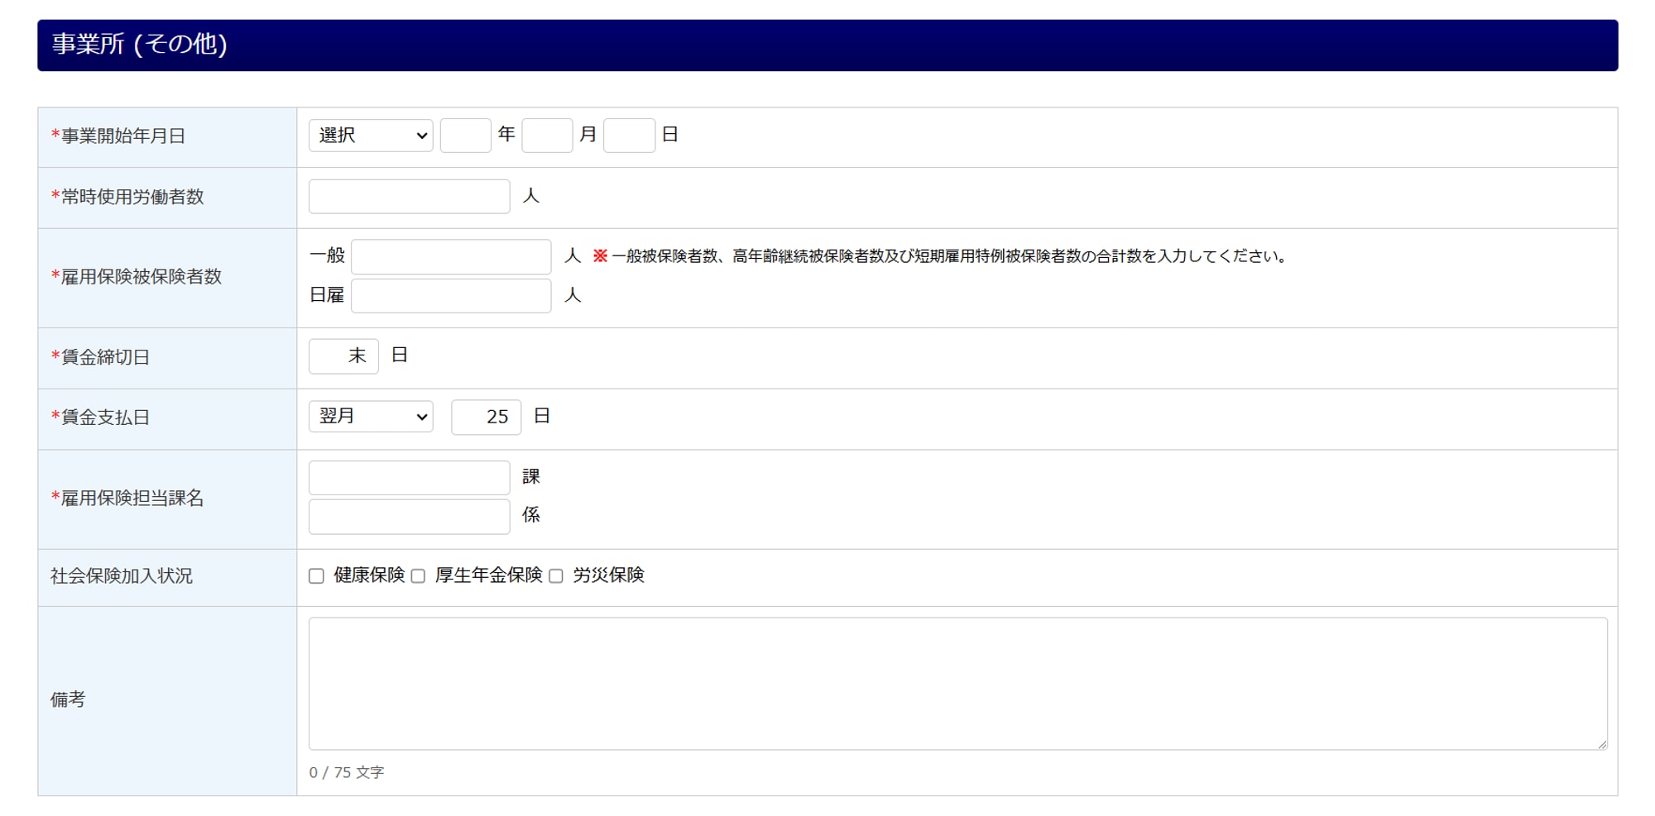
Task: Open the 翌月 dropdown for 賃金支払日
Action: (371, 417)
